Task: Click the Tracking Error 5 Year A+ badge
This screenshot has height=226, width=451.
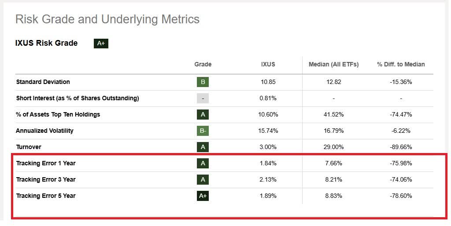Action: pyautogui.click(x=203, y=196)
